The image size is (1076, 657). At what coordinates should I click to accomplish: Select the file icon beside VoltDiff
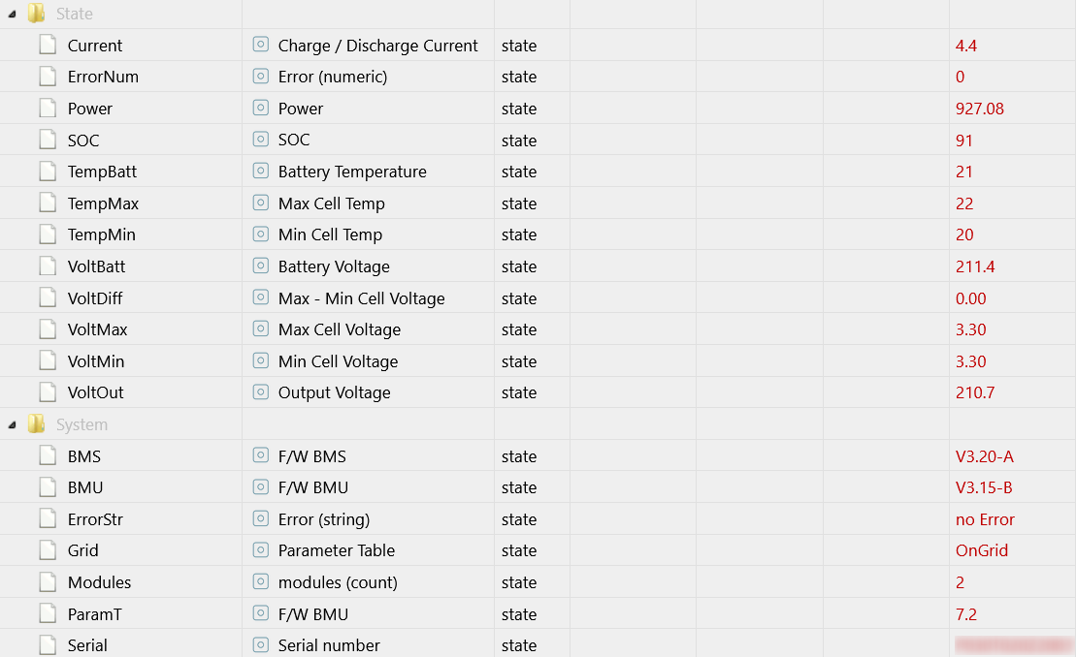pyautogui.click(x=48, y=297)
